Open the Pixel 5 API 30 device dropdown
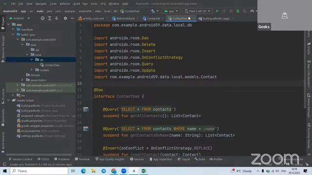 pos(197,11)
